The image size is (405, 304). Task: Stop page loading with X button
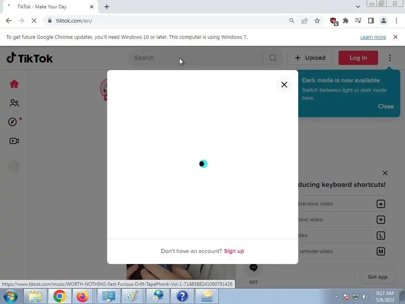coord(34,21)
